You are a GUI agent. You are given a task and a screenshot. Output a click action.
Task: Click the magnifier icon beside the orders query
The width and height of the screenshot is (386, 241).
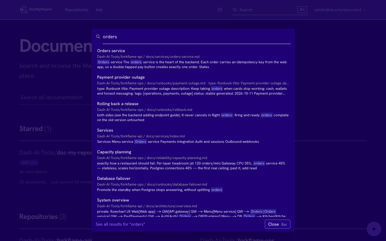tap(98, 36)
